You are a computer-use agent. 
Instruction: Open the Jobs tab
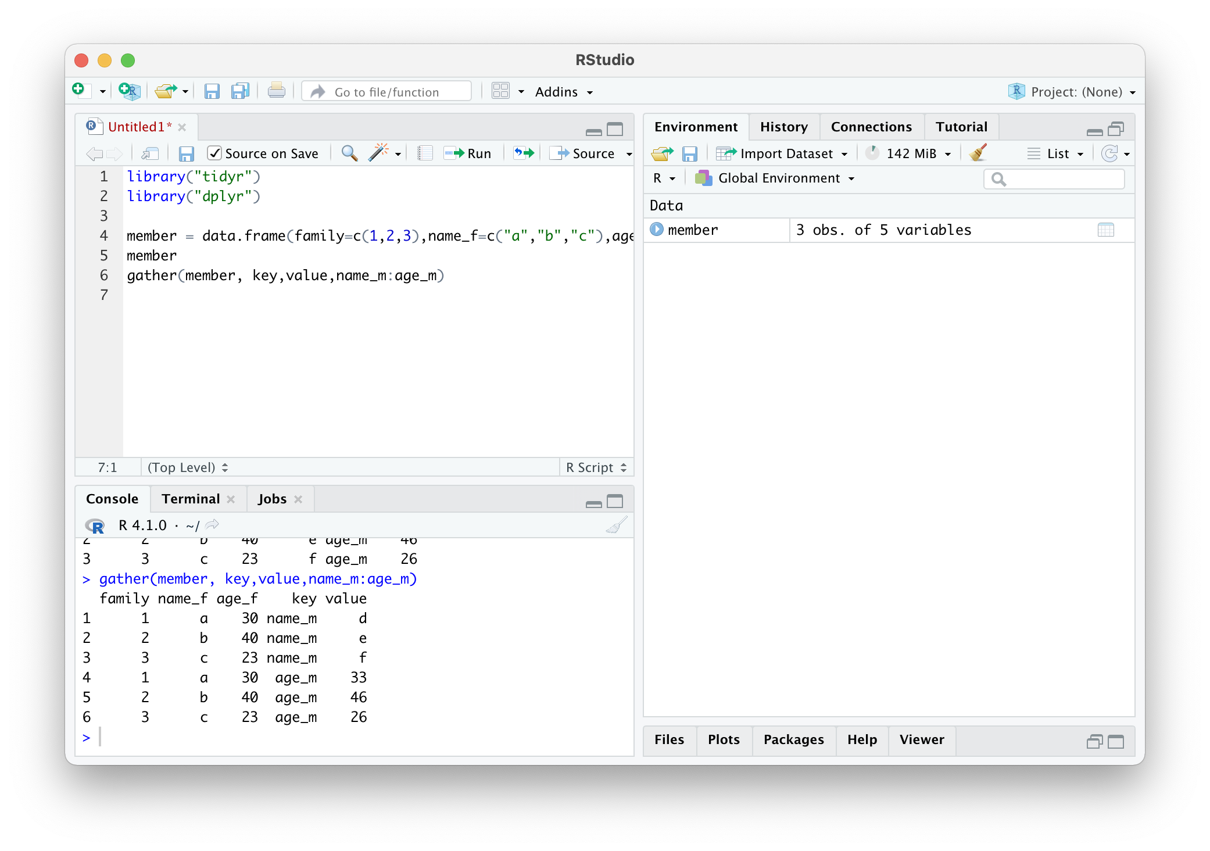click(x=272, y=499)
